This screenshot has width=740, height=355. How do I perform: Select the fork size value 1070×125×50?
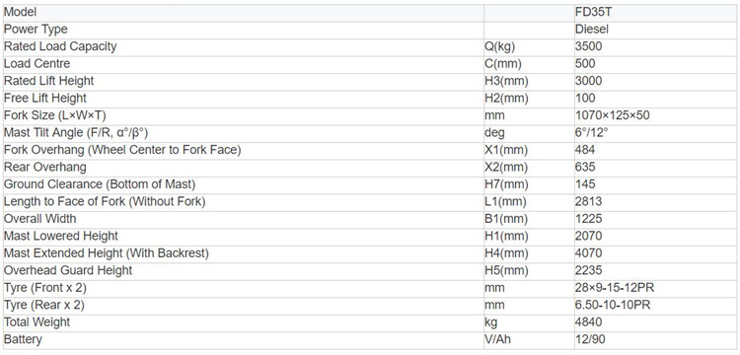point(612,115)
